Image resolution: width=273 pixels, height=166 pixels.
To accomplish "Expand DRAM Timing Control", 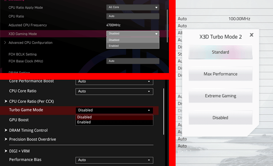I will coord(28,130).
